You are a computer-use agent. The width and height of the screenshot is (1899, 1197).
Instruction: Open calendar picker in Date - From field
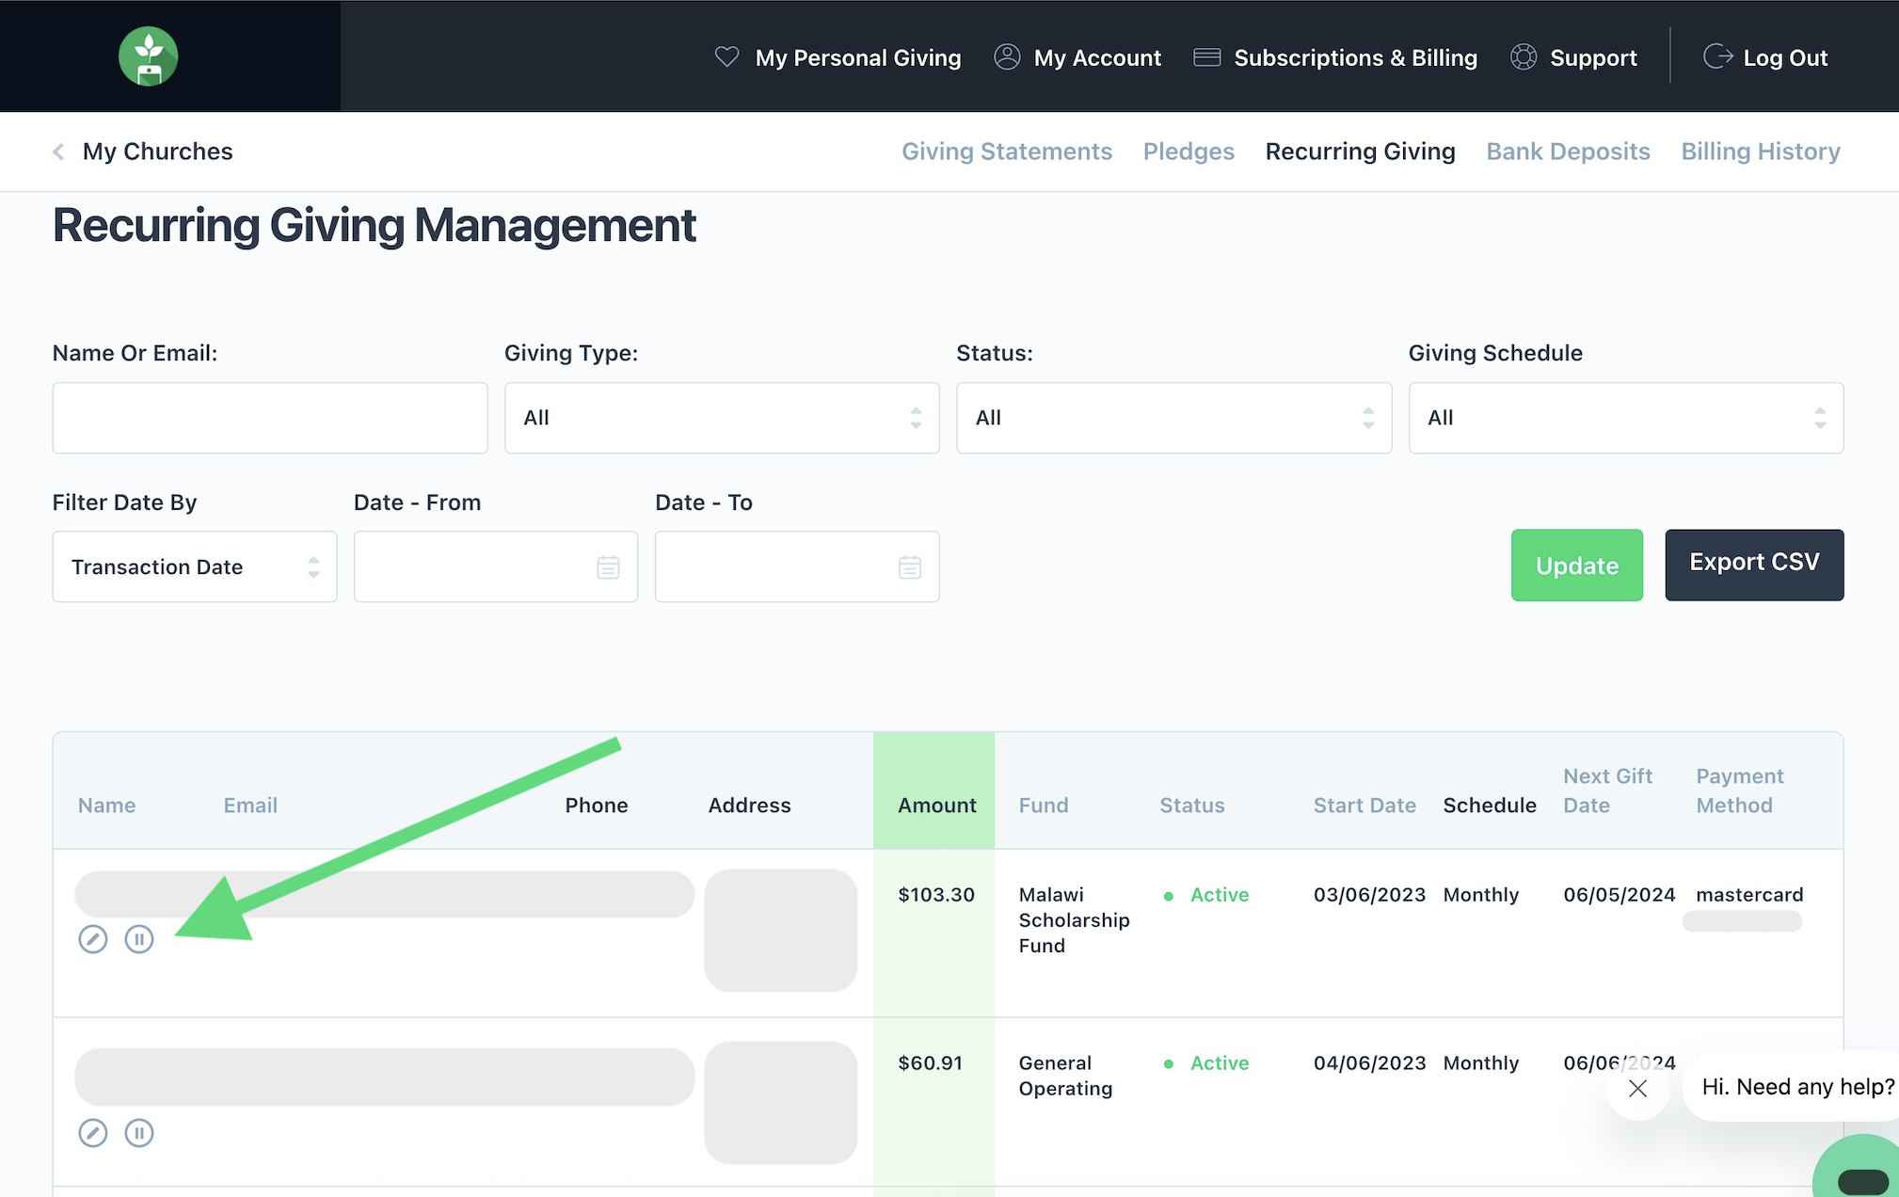tap(608, 567)
